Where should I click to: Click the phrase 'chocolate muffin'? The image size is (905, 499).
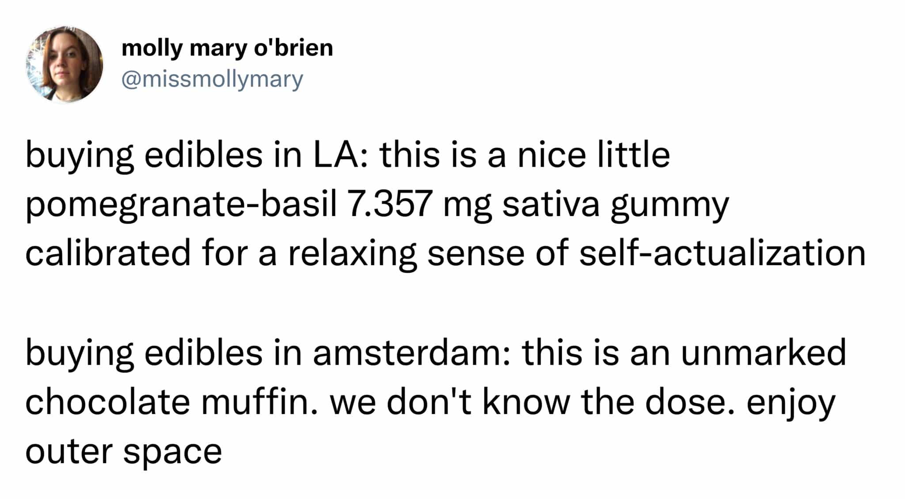(171, 402)
